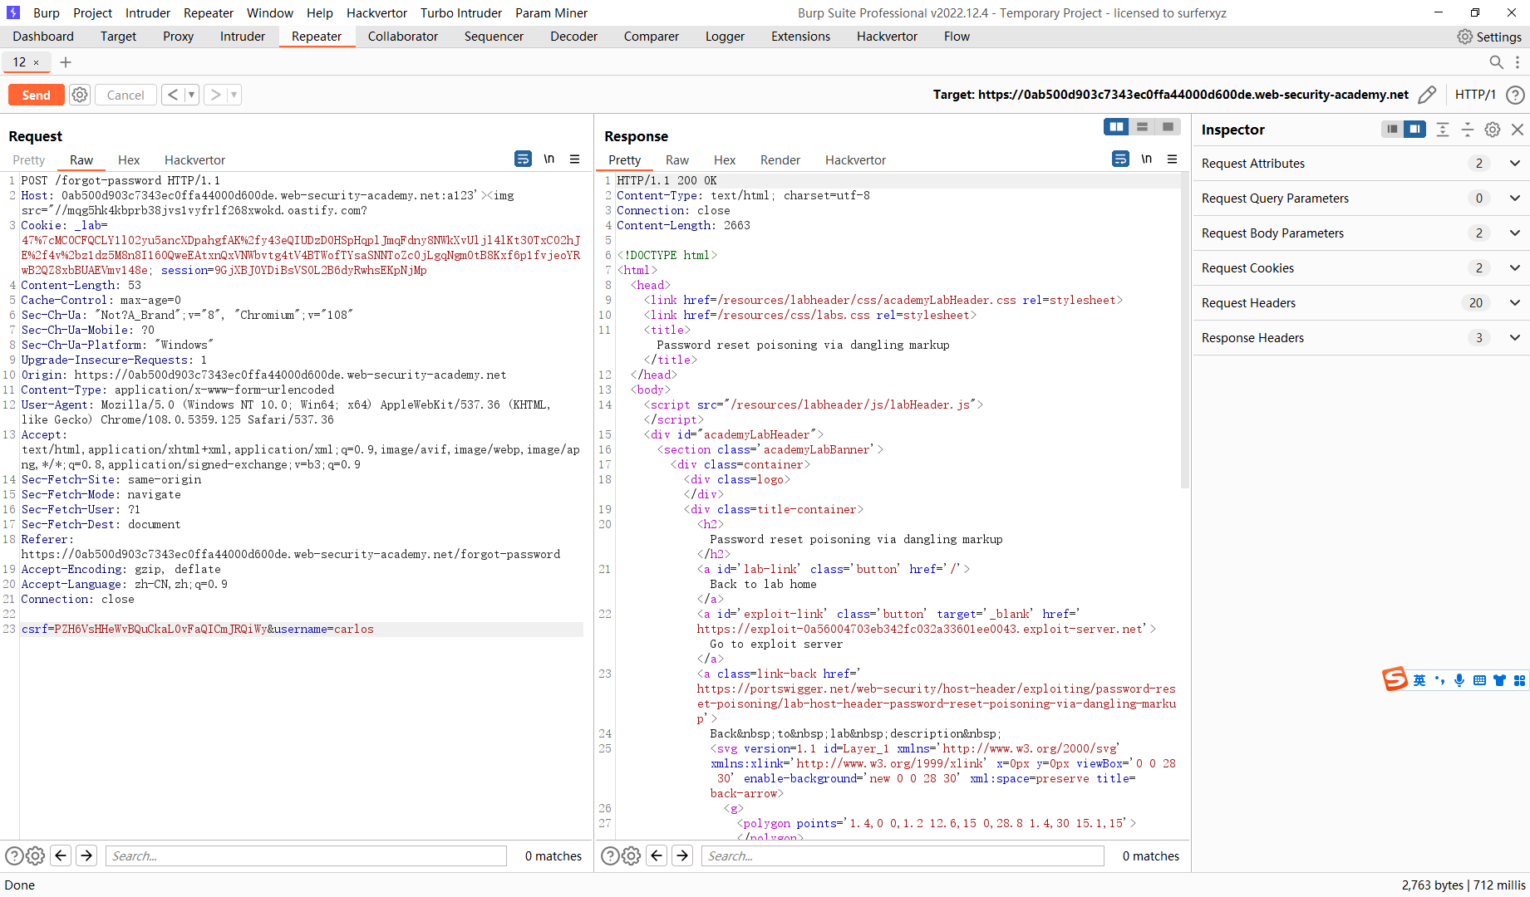Jump to next response search match

(682, 855)
